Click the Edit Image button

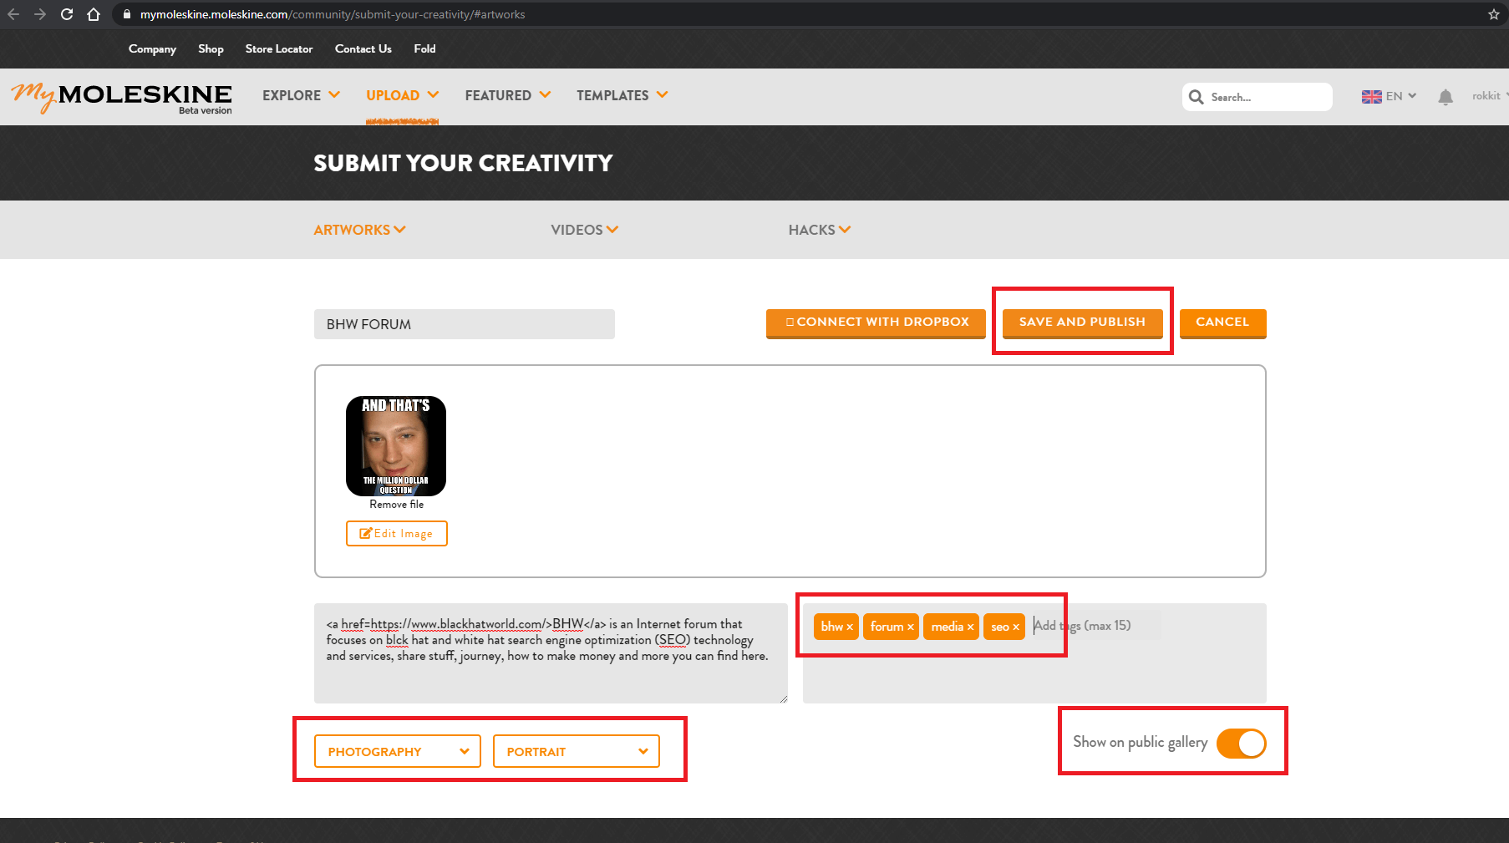pyautogui.click(x=397, y=533)
